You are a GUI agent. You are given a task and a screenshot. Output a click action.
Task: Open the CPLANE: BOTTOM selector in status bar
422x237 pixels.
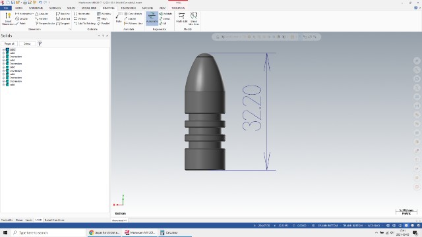(328, 225)
